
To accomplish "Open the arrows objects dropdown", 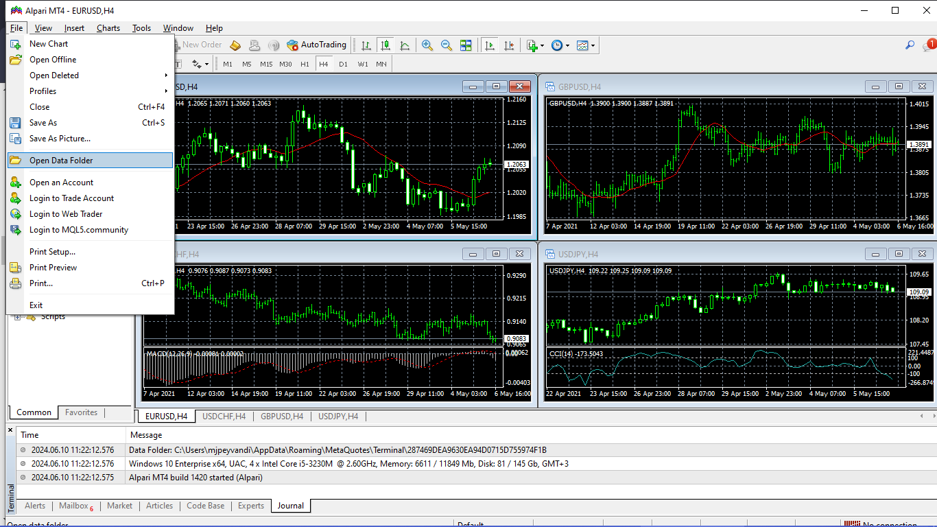I will click(x=200, y=64).
